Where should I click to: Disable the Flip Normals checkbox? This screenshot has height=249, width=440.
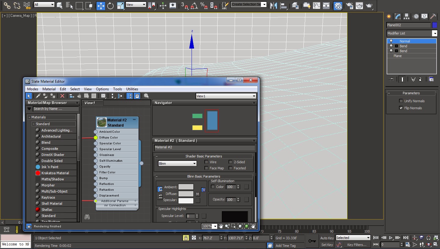click(401, 108)
